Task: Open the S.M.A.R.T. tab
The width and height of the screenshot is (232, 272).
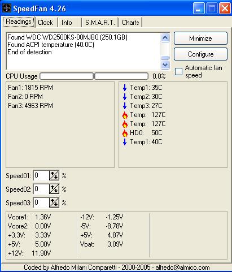Action: click(100, 23)
